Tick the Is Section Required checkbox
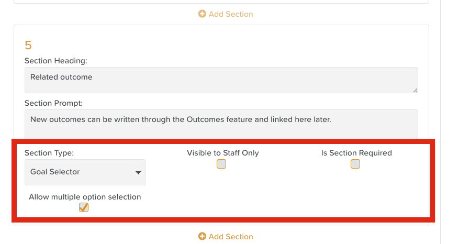Screen dimensions: 470x244 355,164
